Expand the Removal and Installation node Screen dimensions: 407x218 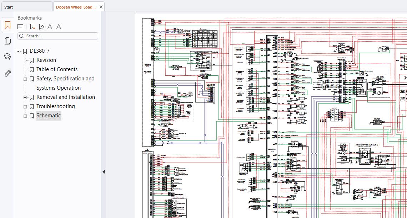click(25, 97)
